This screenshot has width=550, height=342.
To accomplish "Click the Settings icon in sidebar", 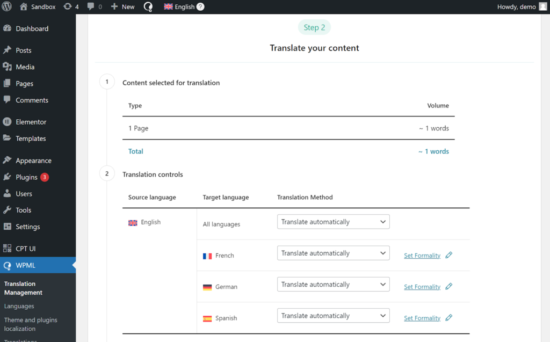I will pyautogui.click(x=7, y=226).
